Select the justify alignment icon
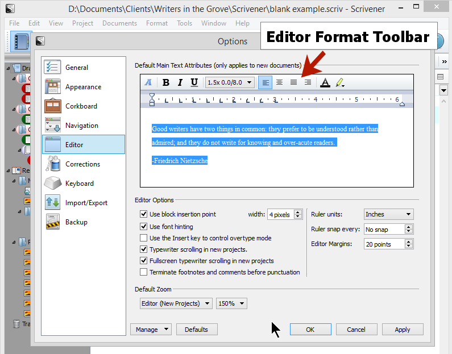The height and width of the screenshot is (354, 452). click(293, 82)
